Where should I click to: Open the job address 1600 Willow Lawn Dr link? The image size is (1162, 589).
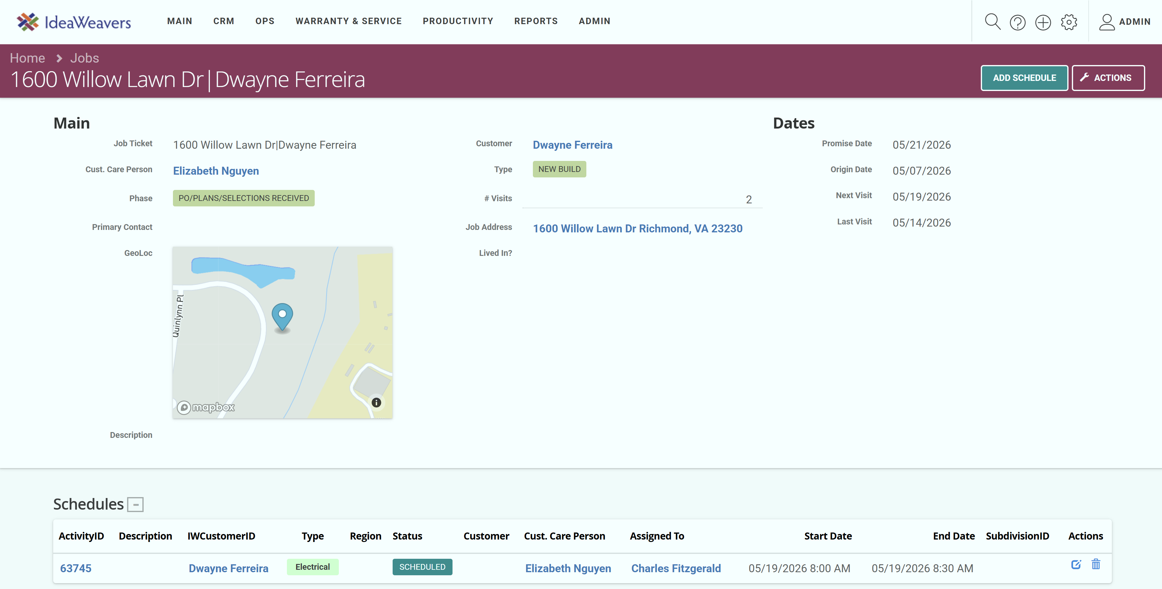click(637, 229)
